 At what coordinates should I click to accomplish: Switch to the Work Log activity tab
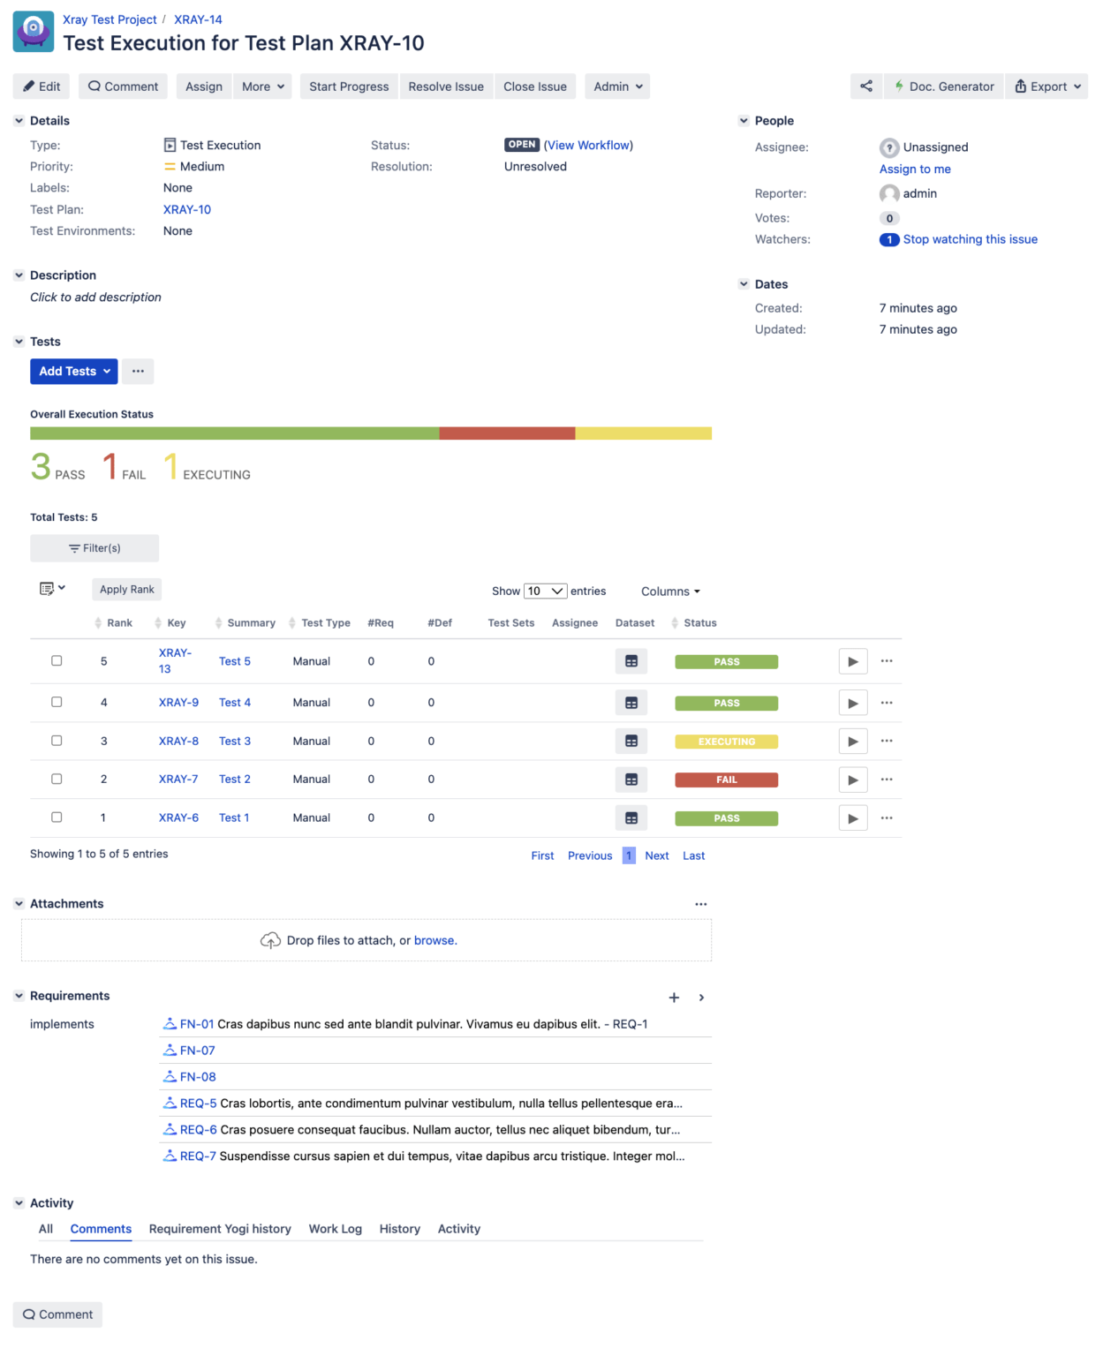[335, 1229]
